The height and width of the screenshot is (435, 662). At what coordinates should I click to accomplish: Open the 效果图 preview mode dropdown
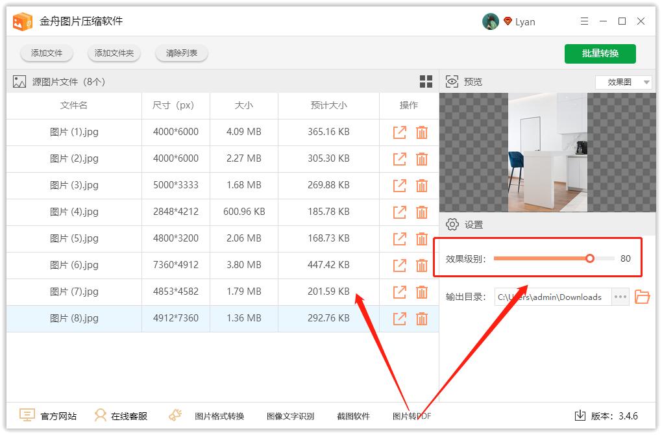[x=622, y=81]
